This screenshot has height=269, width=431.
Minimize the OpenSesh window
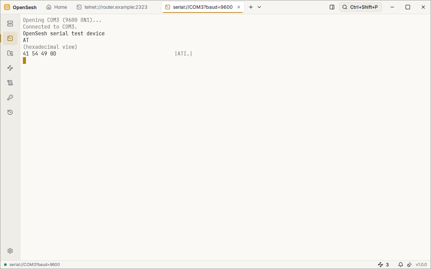click(392, 7)
